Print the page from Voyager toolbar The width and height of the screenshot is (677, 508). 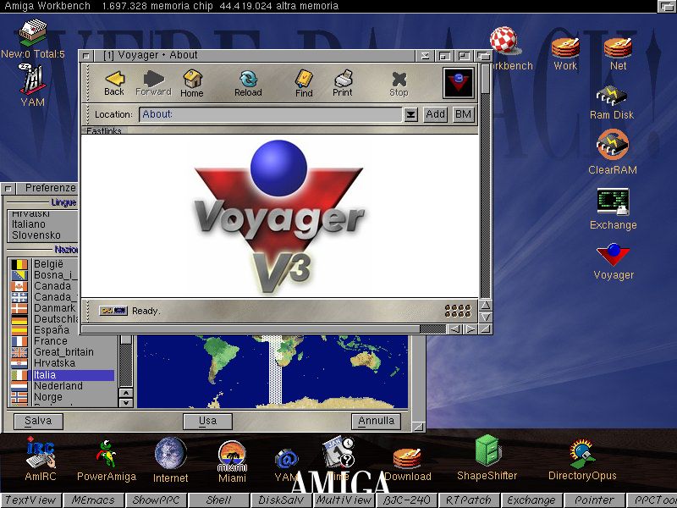click(343, 83)
